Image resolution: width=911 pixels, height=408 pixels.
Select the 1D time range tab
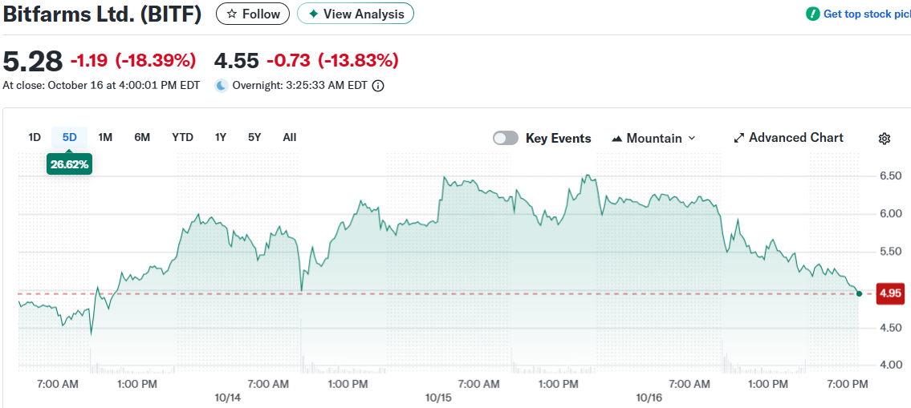coord(35,137)
